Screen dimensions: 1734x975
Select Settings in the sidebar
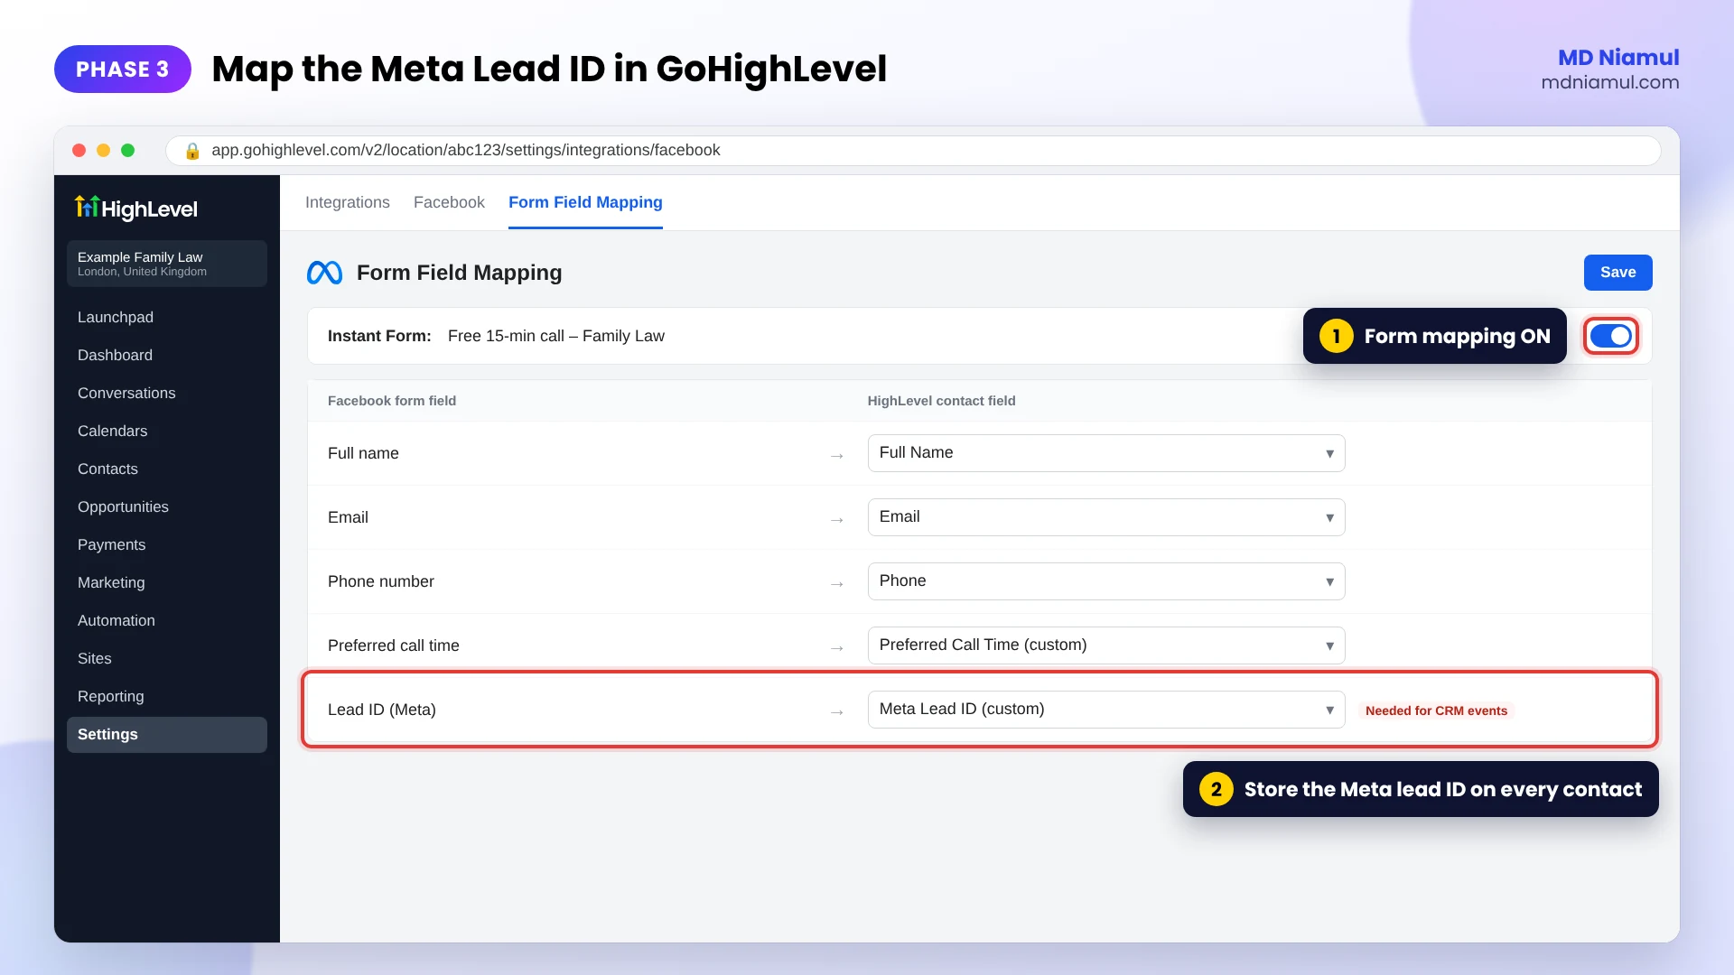pyautogui.click(x=167, y=735)
